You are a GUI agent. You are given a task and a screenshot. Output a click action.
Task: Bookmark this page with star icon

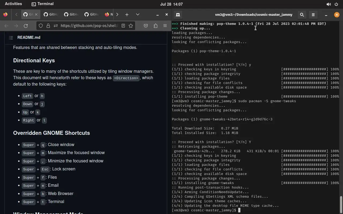[x=131, y=26]
